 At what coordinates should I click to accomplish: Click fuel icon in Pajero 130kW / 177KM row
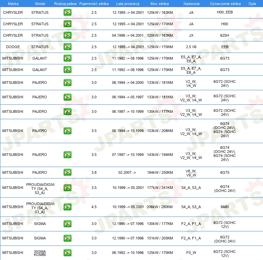(x=67, y=111)
